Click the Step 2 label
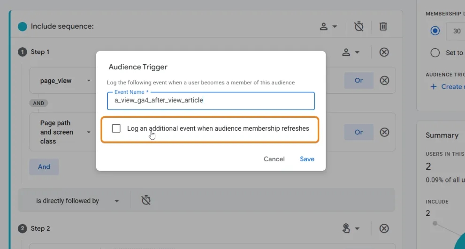The image size is (465, 249). coord(40,228)
